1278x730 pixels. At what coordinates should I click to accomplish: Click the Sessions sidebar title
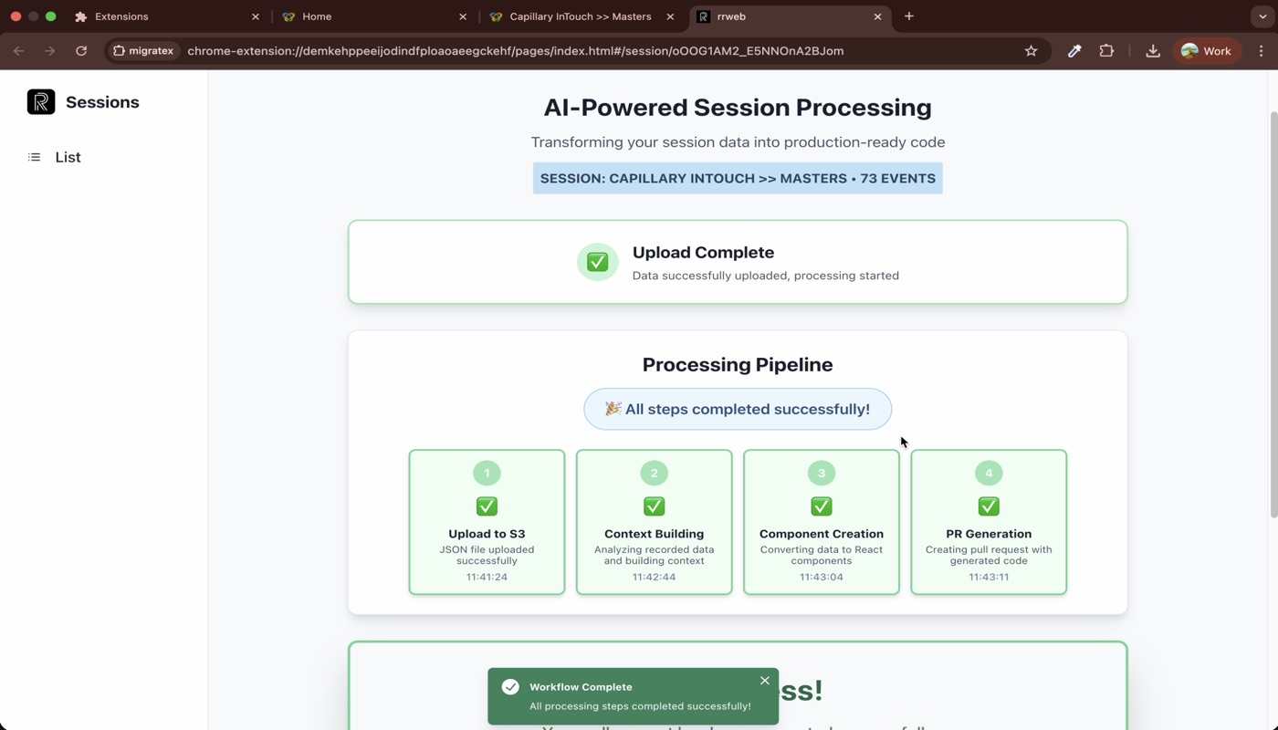click(102, 102)
